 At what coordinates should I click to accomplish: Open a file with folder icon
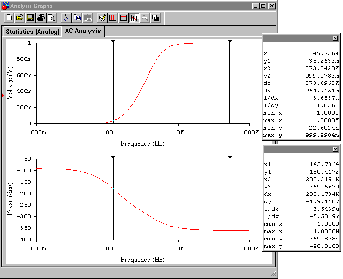pyautogui.click(x=20, y=18)
